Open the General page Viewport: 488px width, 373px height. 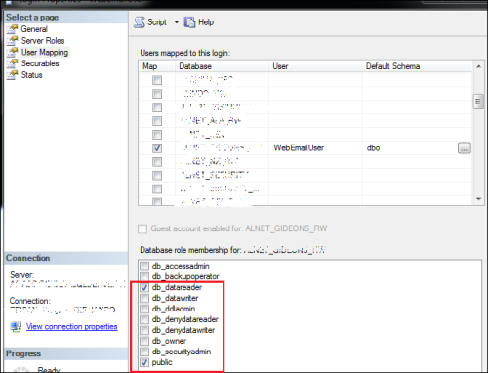click(34, 29)
